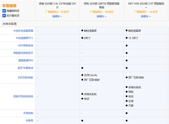Click the 道路救援呼叫 row label
This screenshot has height=124, width=169.
coord(26,60)
